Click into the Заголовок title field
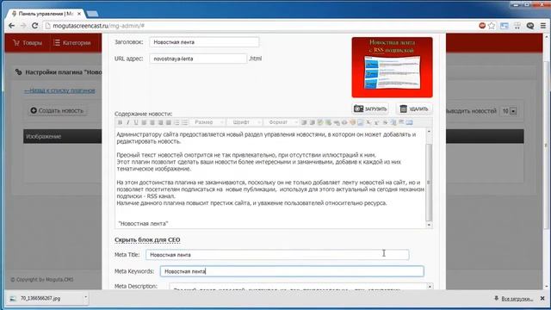The image size is (551, 310). pos(204,42)
